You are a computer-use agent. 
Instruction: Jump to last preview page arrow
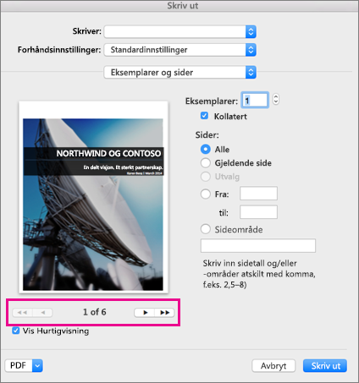click(x=164, y=313)
